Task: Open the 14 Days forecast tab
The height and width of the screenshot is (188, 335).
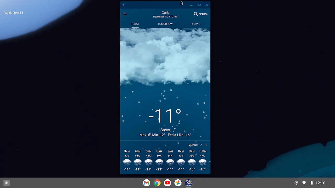Action: click(x=195, y=24)
